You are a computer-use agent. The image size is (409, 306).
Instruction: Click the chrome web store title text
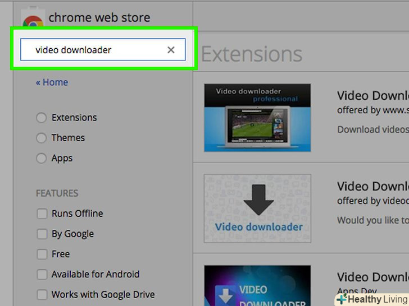(99, 18)
